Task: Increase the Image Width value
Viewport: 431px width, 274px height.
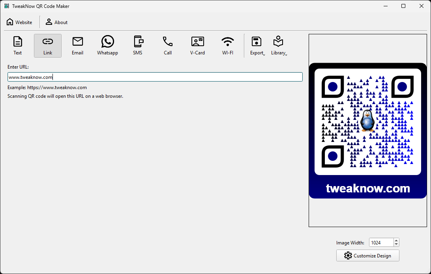Action: coord(395,240)
